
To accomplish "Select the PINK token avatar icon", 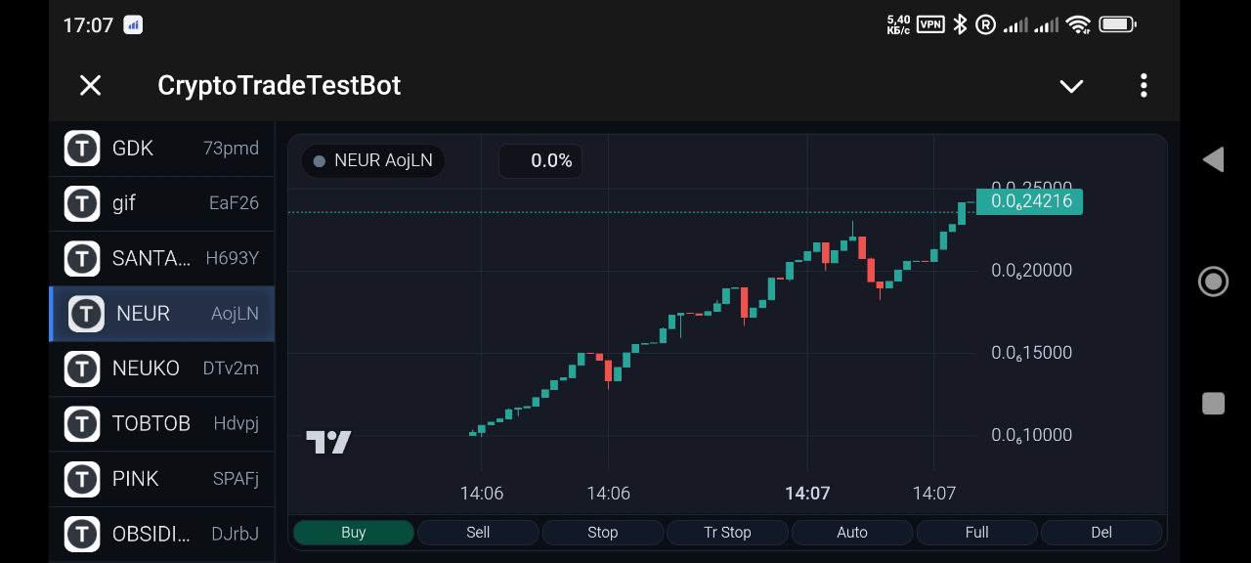I will click(82, 479).
